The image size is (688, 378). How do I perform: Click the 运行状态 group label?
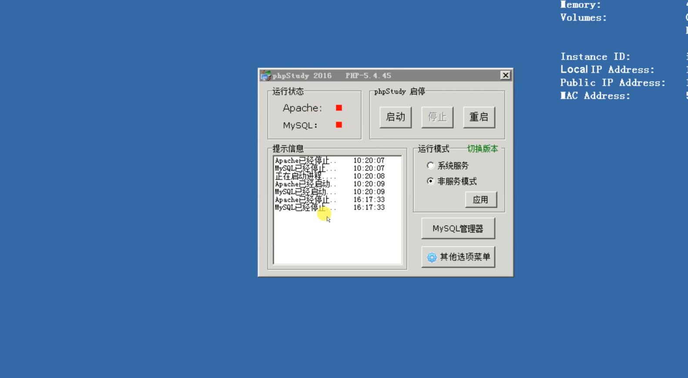tap(288, 91)
